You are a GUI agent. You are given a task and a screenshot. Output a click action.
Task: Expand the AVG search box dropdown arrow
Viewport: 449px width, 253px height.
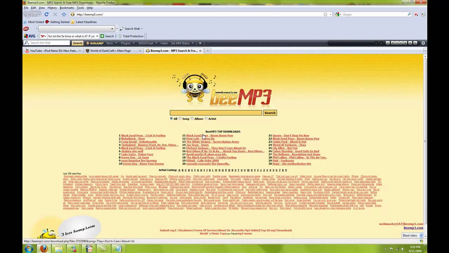(97, 36)
